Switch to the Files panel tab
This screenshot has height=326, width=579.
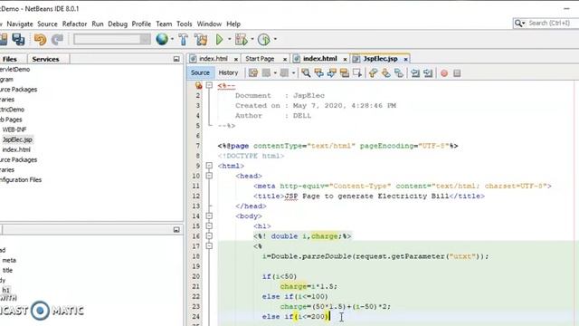coord(10,59)
